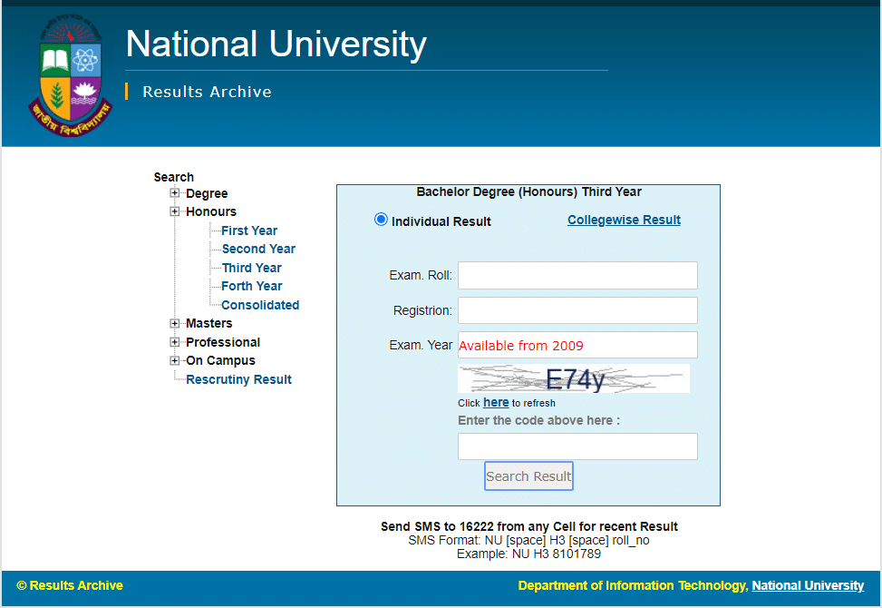
Task: Expand the Professional tree node
Action: (x=175, y=342)
